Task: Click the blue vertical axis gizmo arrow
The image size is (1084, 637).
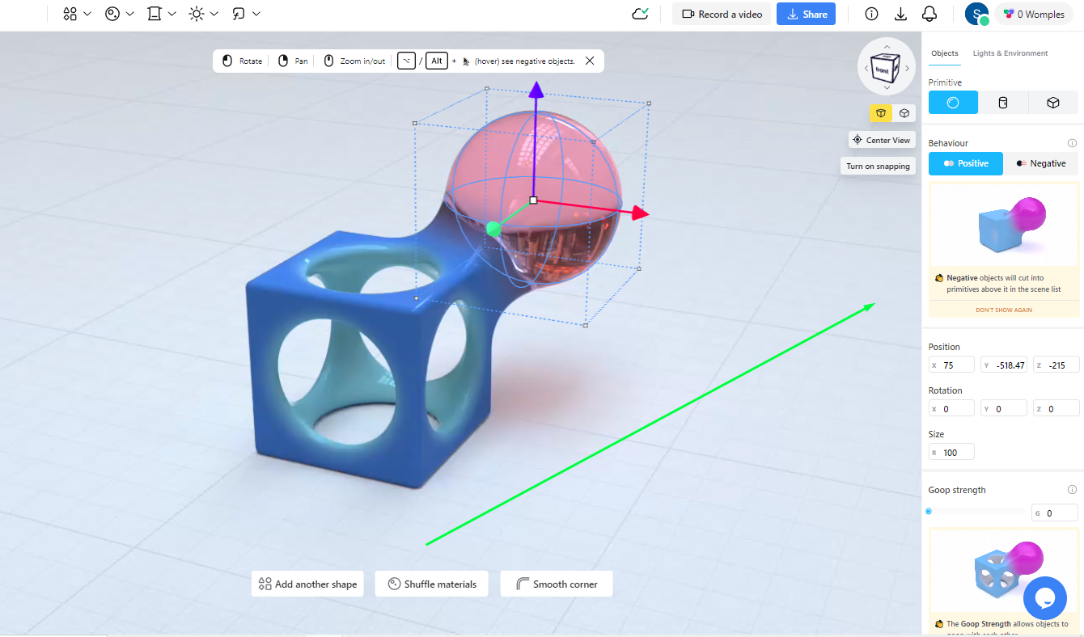Action: [x=536, y=91]
